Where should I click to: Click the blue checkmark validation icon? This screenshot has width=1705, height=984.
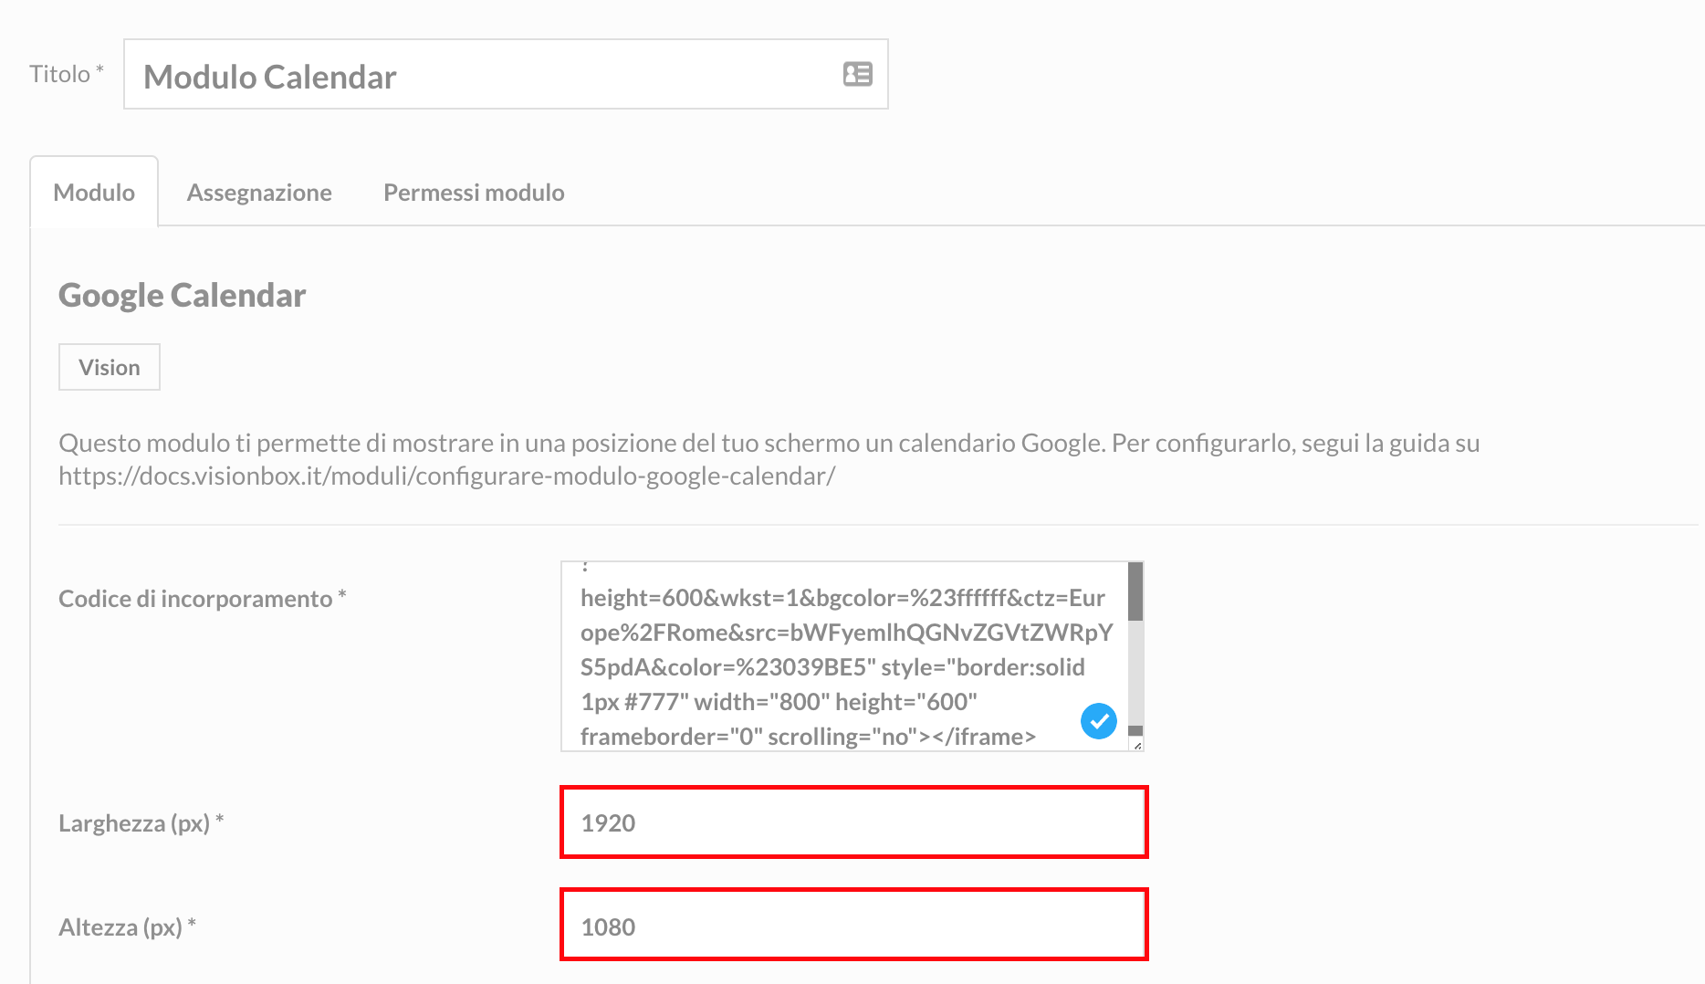point(1099,721)
